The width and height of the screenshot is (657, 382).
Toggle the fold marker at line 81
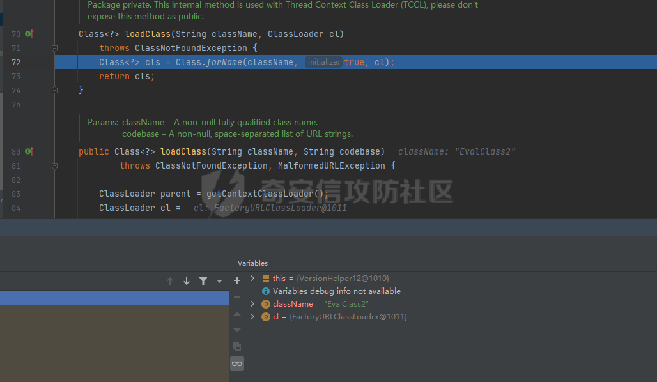click(x=54, y=165)
